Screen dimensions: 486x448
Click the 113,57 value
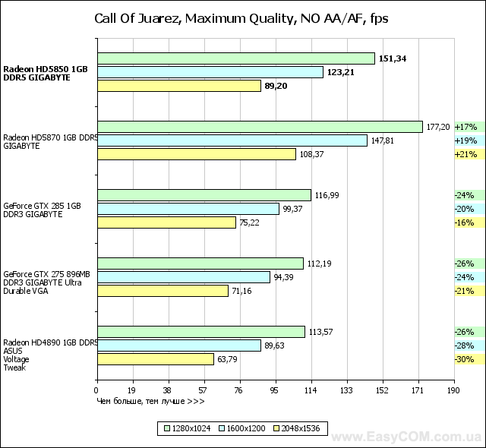click(x=320, y=332)
